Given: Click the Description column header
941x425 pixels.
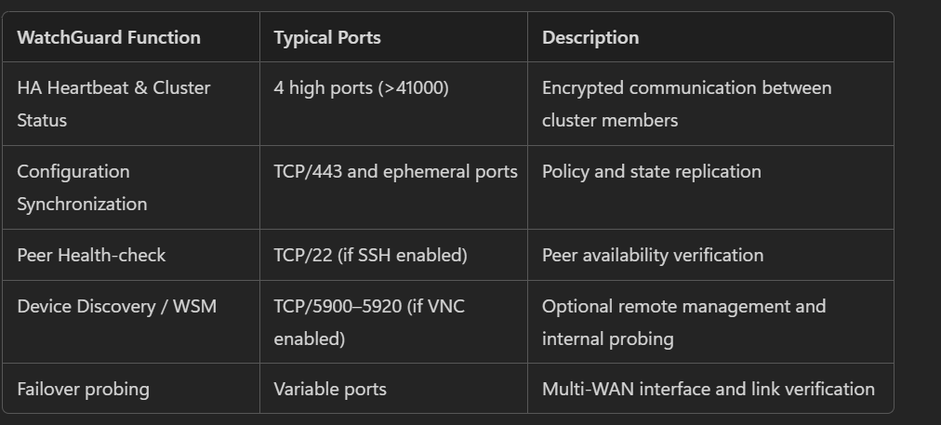Looking at the screenshot, I should tap(590, 37).
